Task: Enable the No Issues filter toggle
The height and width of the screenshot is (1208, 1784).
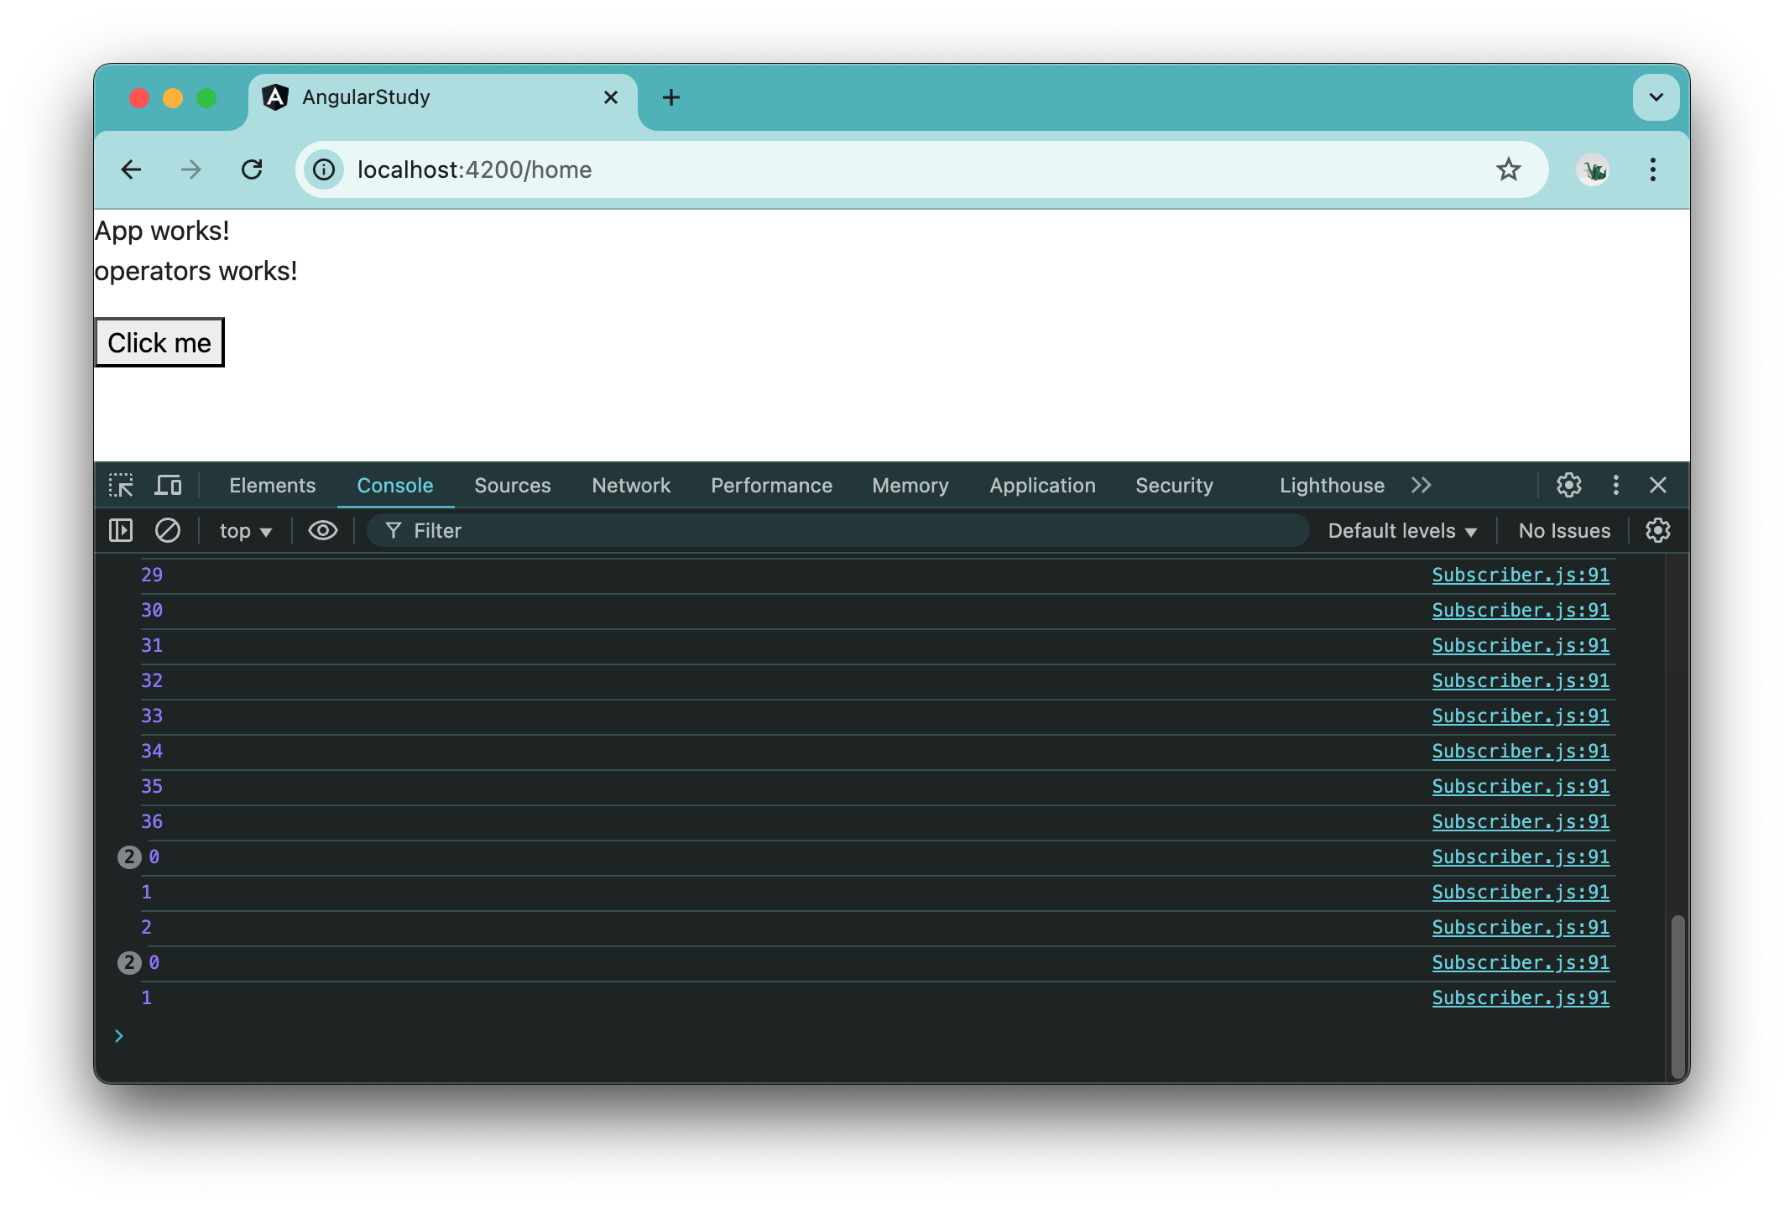Action: [x=1564, y=530]
